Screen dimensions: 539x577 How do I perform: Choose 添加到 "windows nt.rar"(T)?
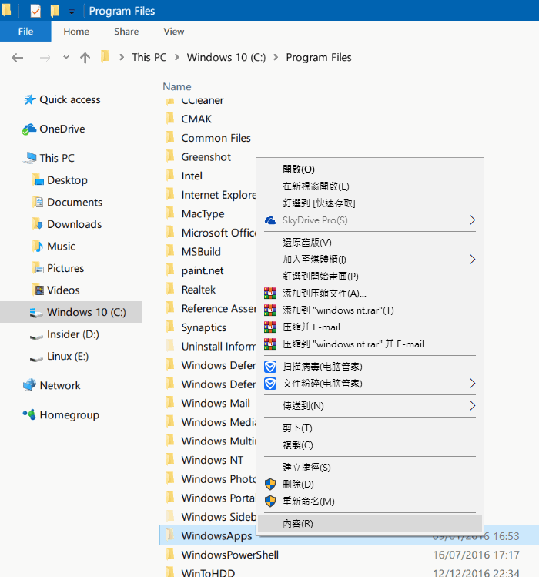click(x=338, y=310)
